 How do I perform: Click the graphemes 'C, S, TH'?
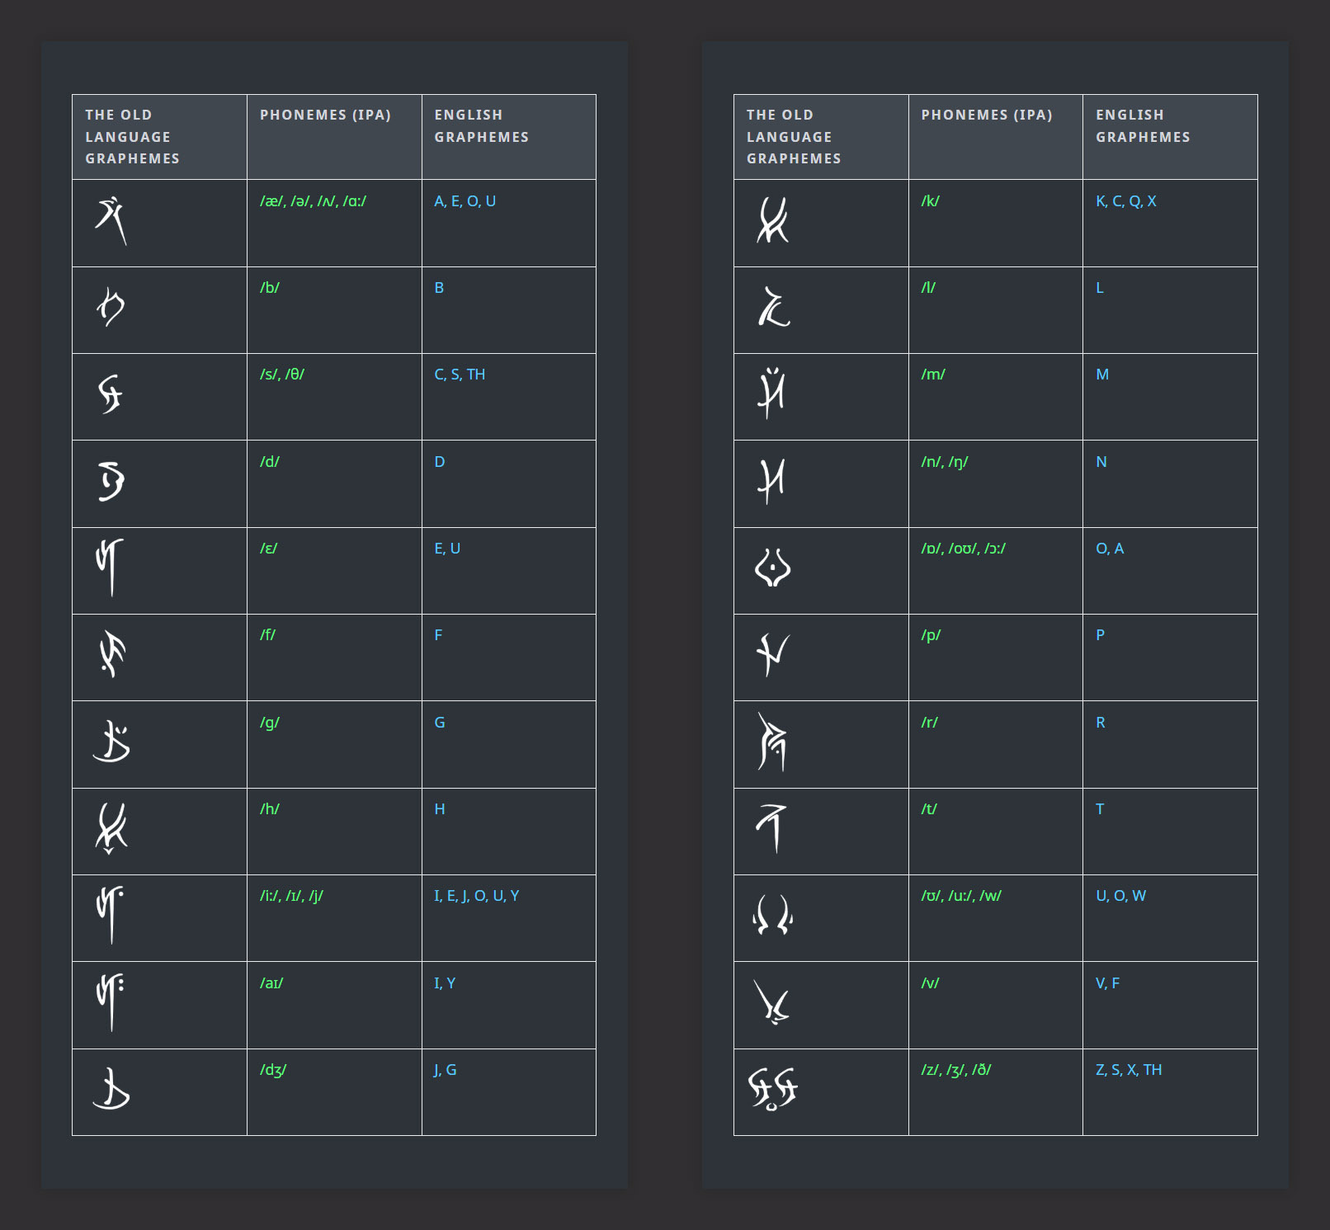460,375
